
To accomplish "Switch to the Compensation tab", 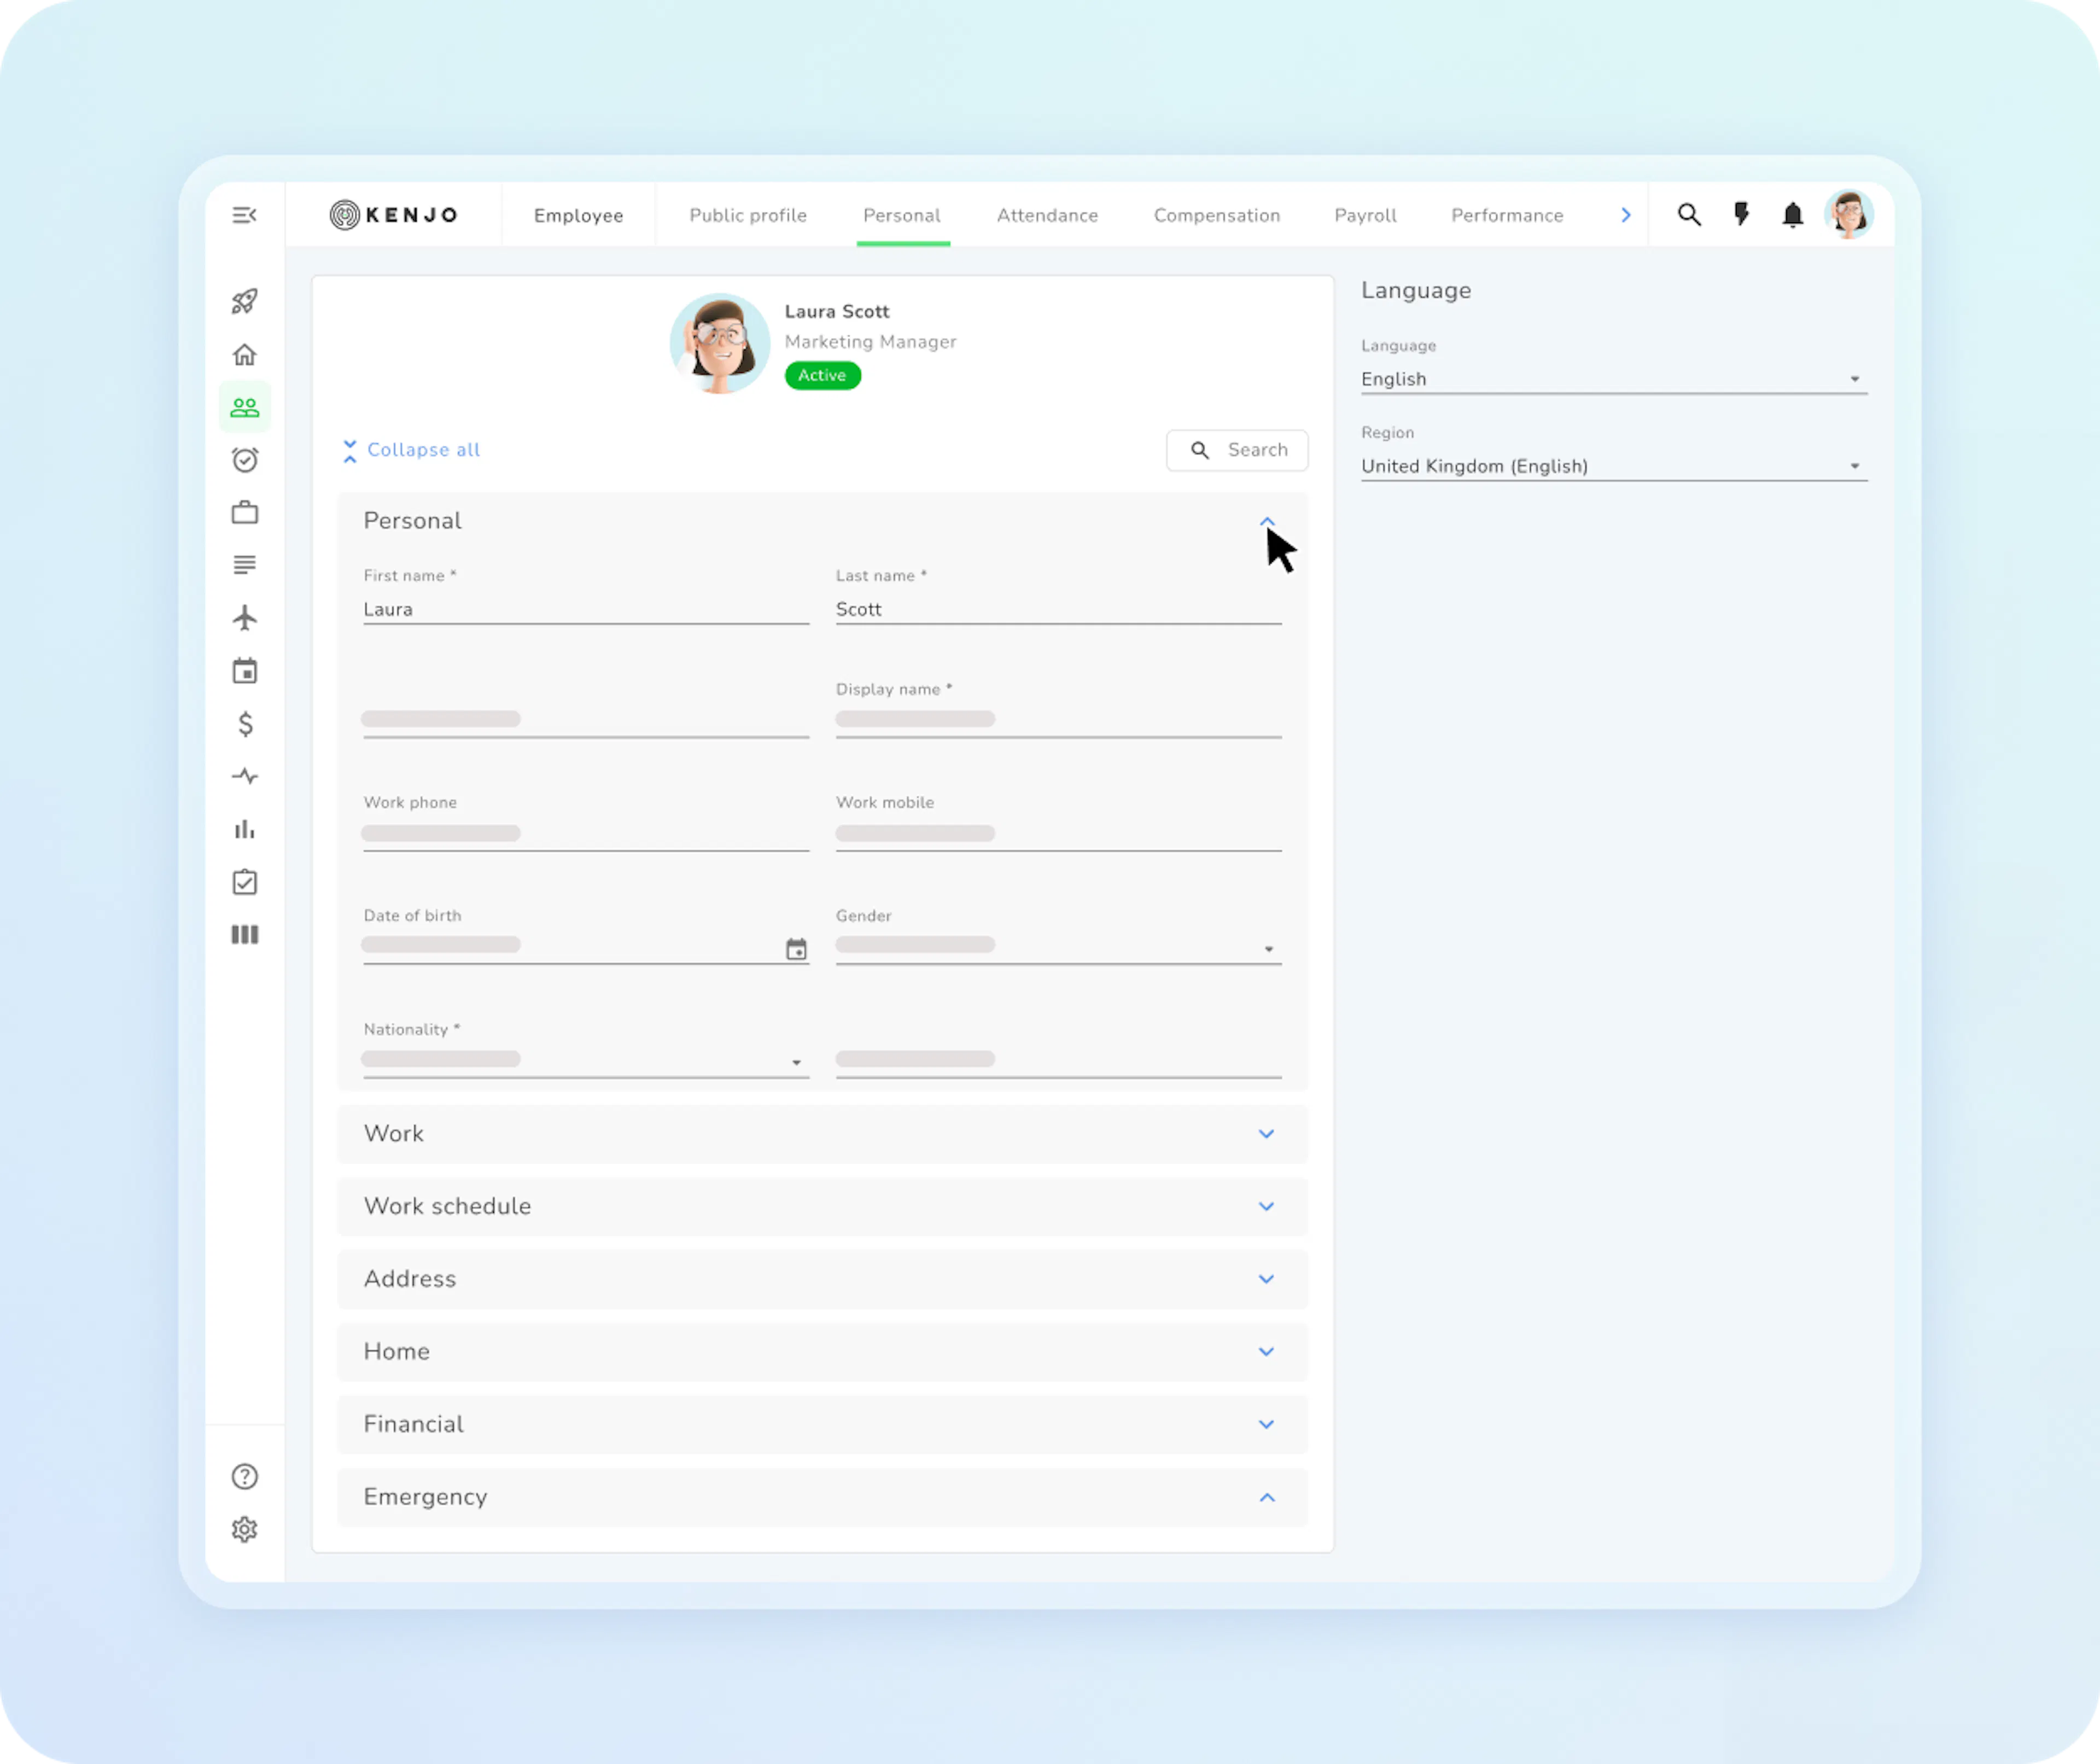I will coord(1217,215).
